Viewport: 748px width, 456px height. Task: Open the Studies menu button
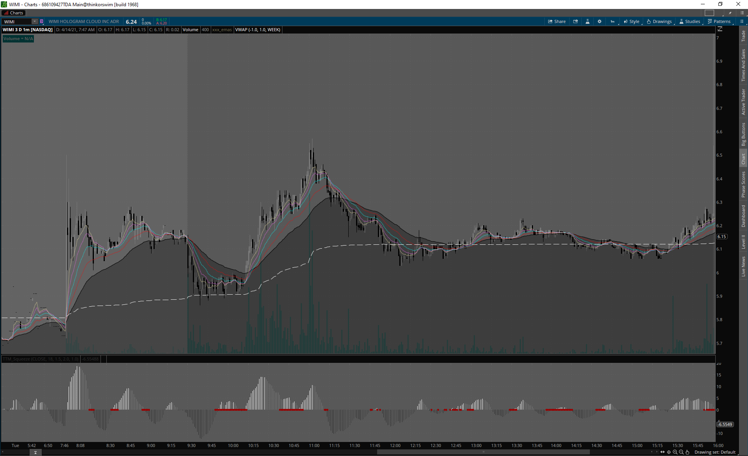(690, 21)
